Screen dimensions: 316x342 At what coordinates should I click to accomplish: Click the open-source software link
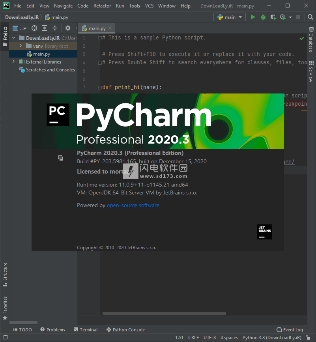coord(133,205)
